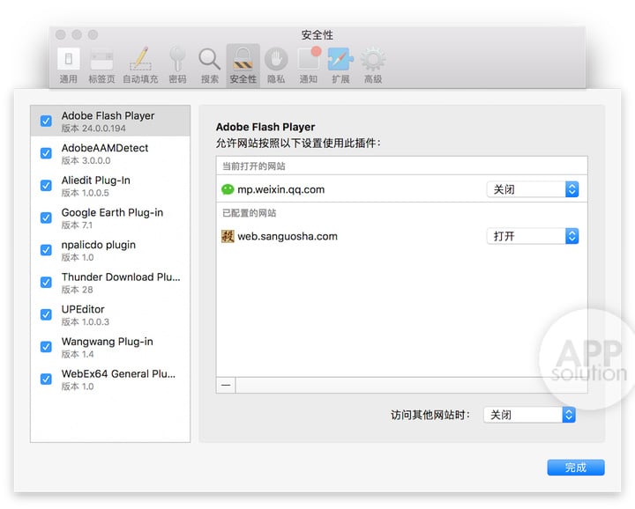Uncheck the Adobe Flash Player plugin checkbox
The width and height of the screenshot is (635, 509).
pos(46,121)
